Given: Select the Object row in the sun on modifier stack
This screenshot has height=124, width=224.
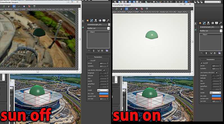Looking at the screenshot, I should click(211, 34).
